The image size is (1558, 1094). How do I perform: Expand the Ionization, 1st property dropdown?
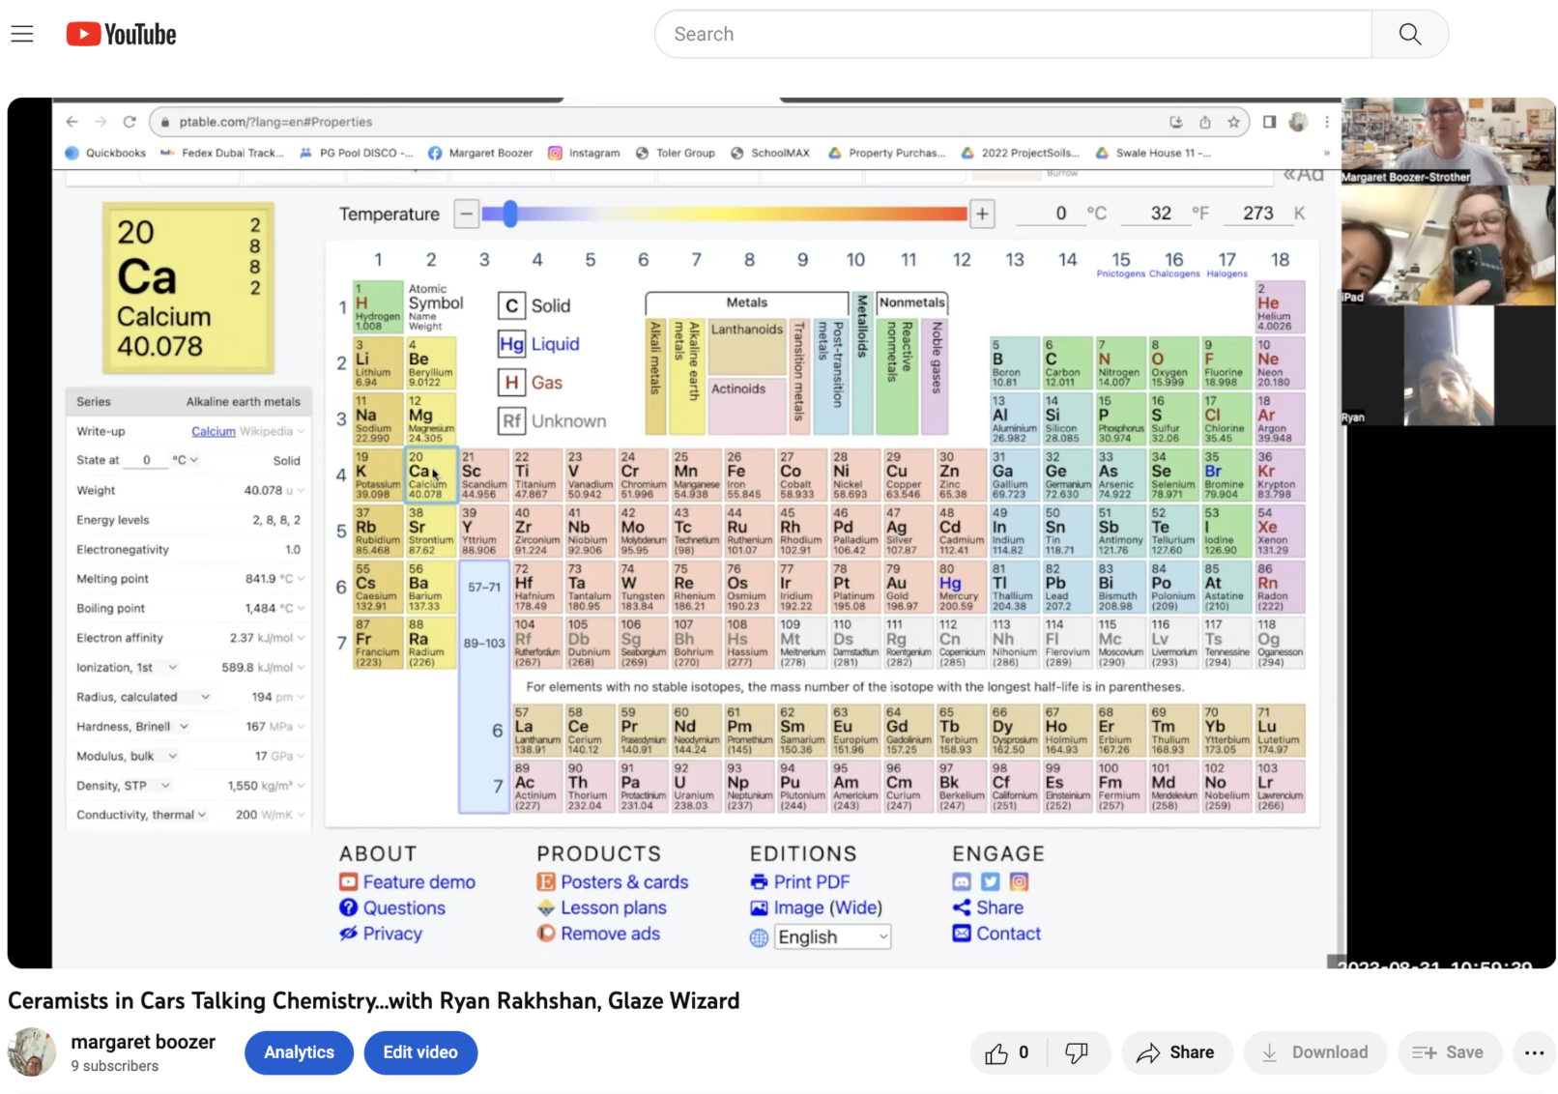(x=173, y=667)
